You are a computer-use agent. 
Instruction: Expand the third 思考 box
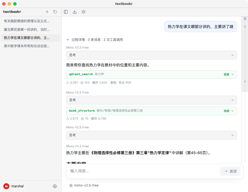[x=151, y=135]
